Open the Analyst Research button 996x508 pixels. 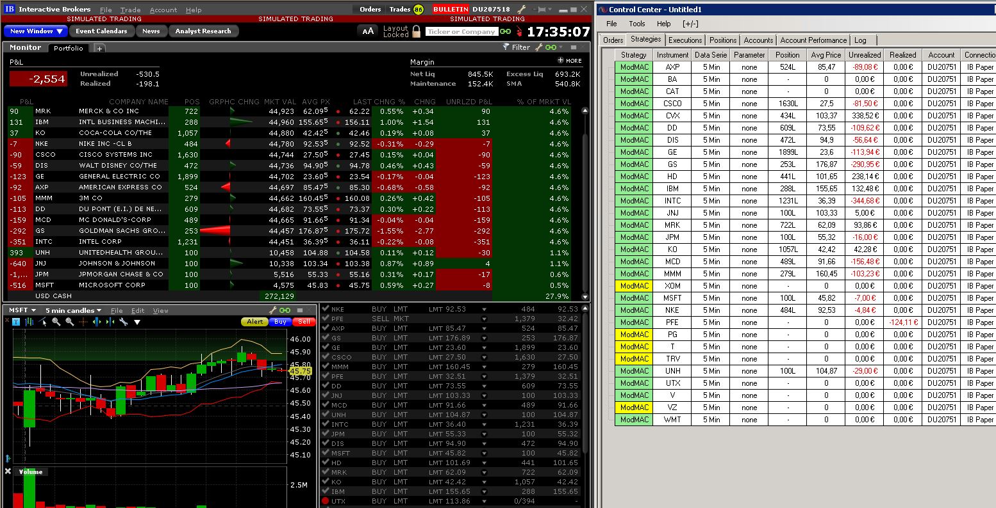coord(203,31)
